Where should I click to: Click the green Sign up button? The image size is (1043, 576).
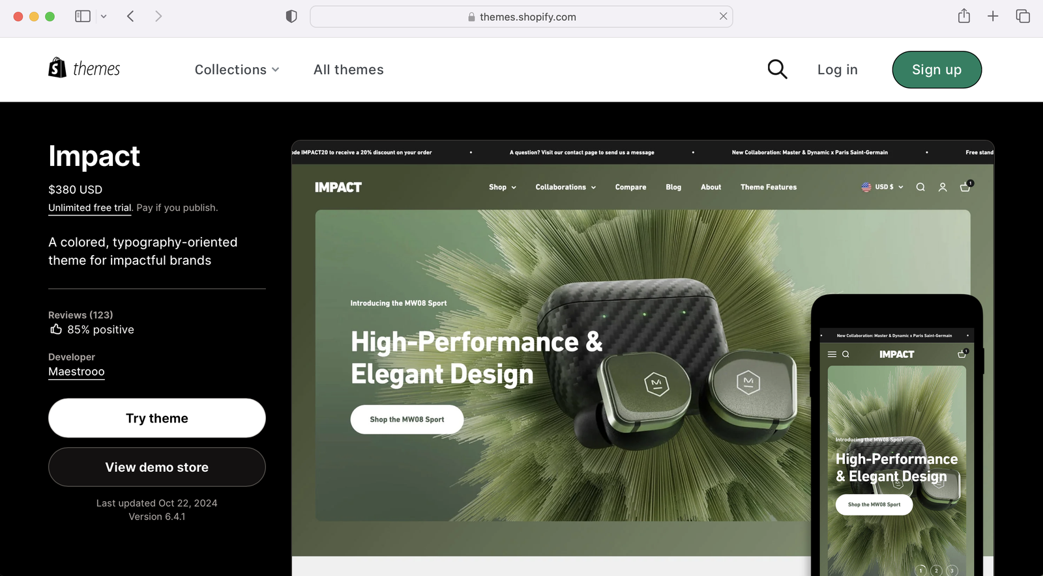click(937, 70)
